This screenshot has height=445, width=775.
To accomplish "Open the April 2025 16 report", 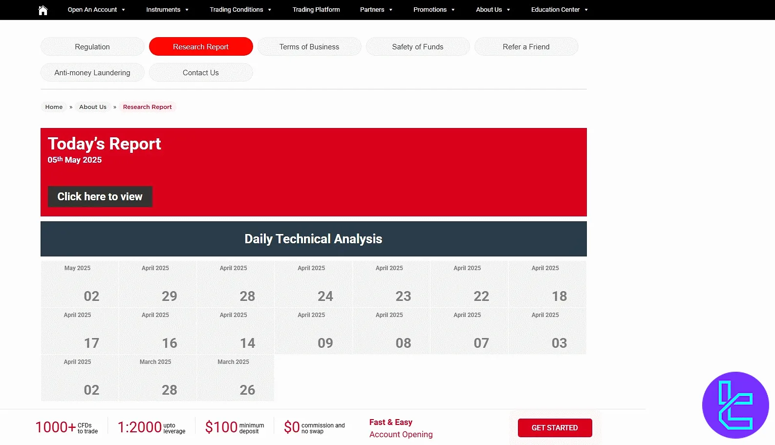I will (x=157, y=331).
